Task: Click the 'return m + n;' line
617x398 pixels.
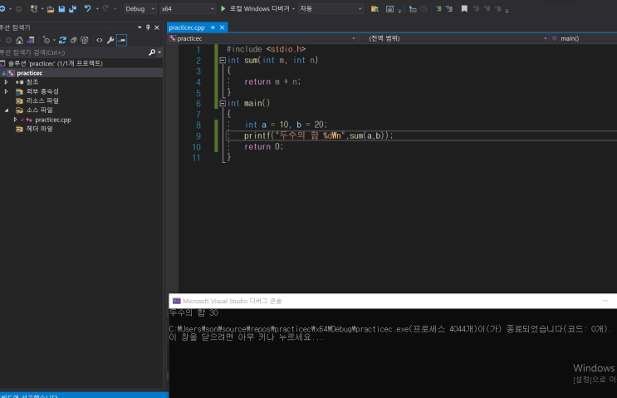Action: pyautogui.click(x=272, y=82)
